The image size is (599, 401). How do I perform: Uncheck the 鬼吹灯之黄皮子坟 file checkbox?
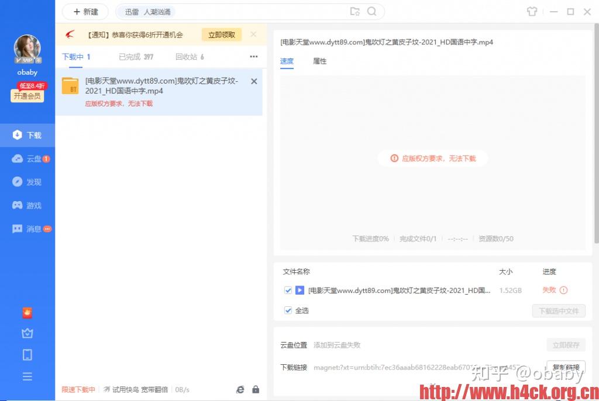click(x=288, y=290)
